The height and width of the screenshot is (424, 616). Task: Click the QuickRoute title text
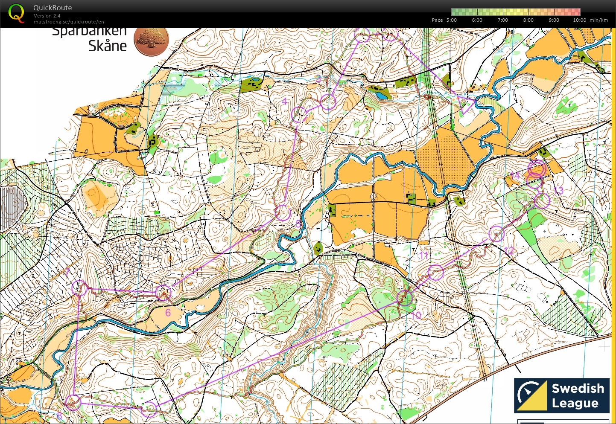(53, 8)
